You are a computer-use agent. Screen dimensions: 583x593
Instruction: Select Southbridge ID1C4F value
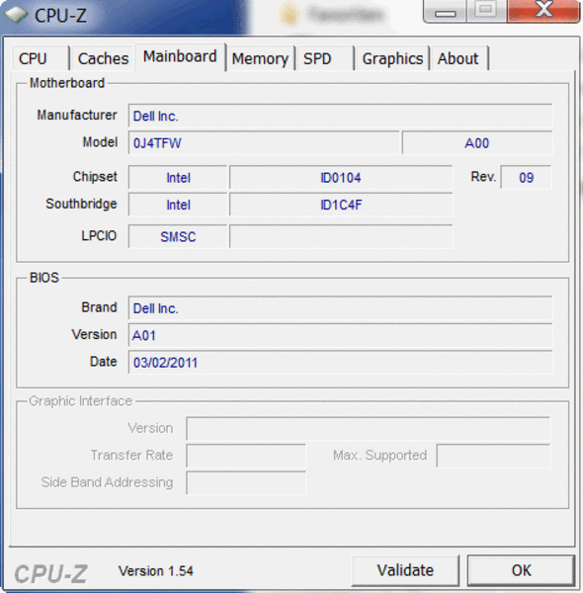tap(341, 205)
